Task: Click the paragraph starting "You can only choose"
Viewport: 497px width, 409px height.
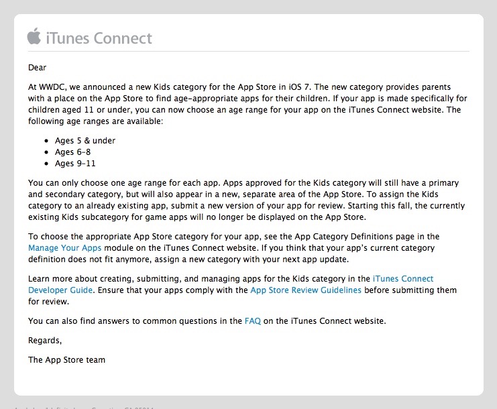Action: pyautogui.click(x=247, y=200)
